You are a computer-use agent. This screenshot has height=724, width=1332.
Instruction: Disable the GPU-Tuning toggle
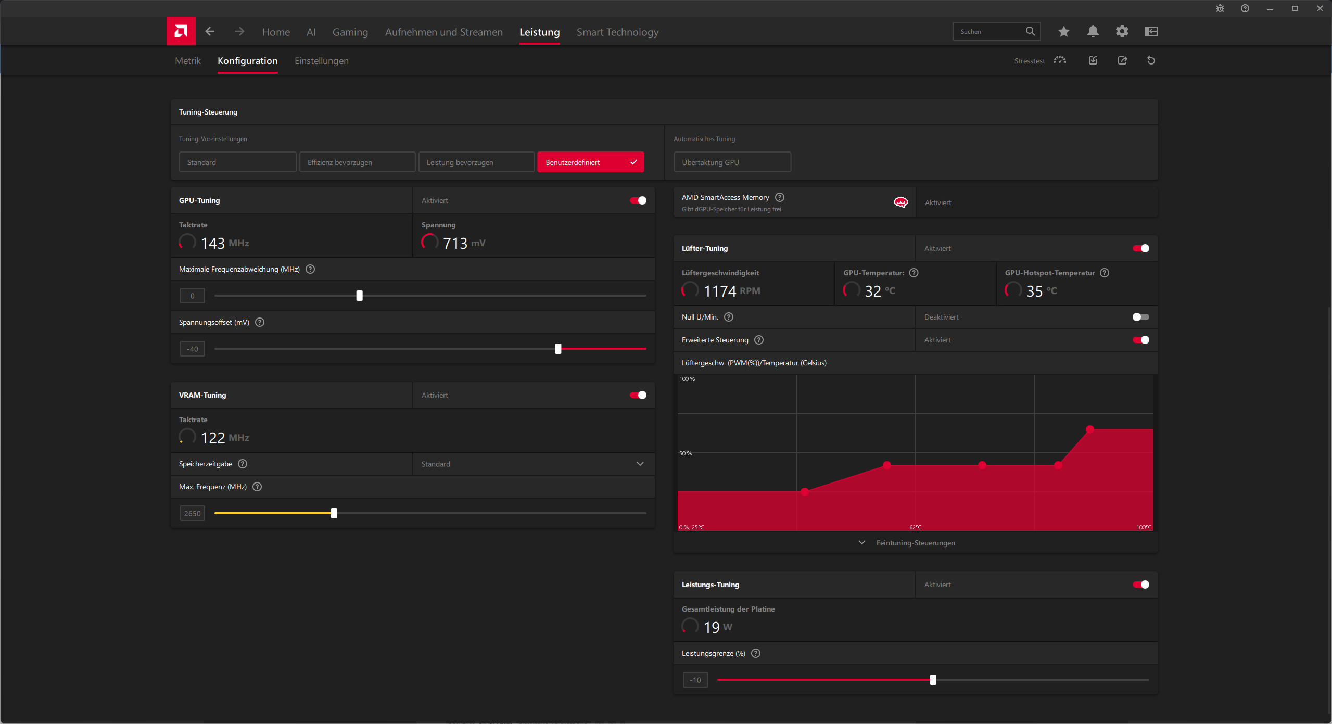(638, 200)
